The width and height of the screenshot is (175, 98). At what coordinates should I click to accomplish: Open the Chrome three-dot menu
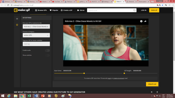[x=173, y=5]
